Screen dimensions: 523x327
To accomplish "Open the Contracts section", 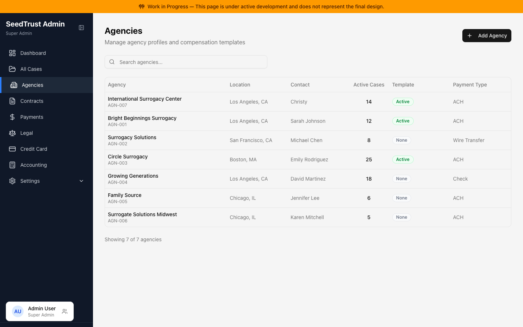I will tap(46, 101).
